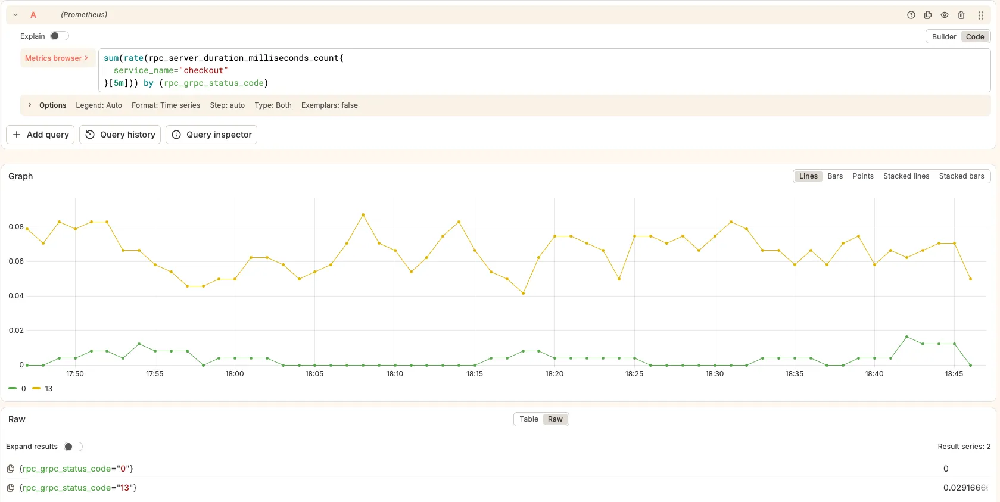Click the Format: Time series option text
Screen dimensions: 1000x502
pos(166,105)
